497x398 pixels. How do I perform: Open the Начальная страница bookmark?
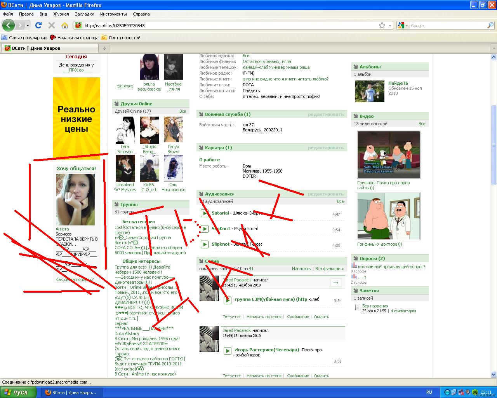point(74,38)
